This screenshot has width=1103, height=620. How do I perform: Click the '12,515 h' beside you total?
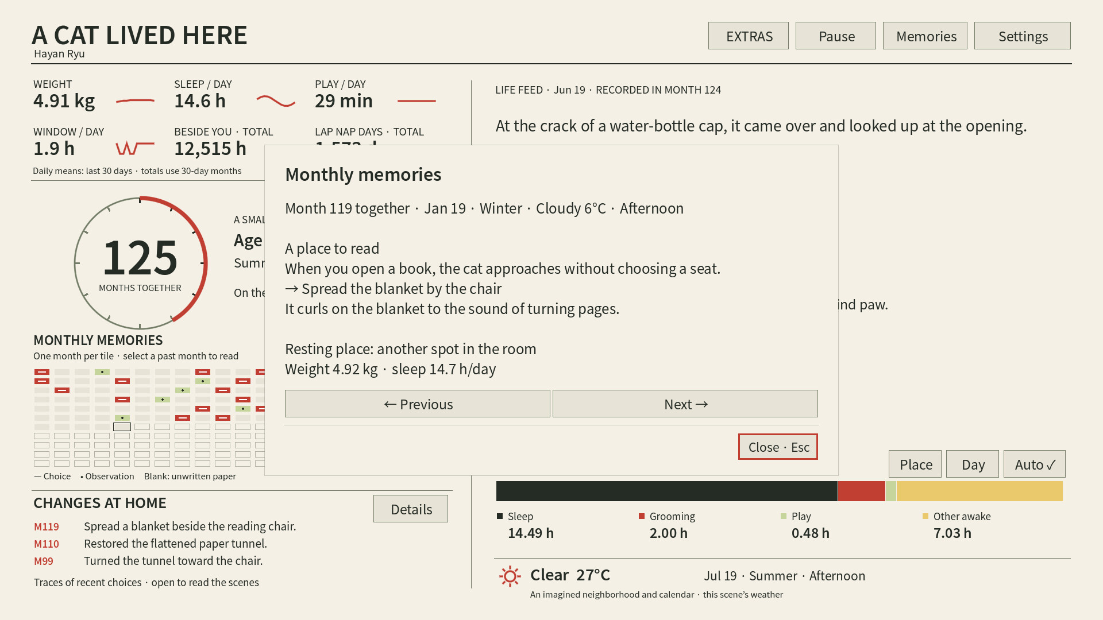click(210, 149)
